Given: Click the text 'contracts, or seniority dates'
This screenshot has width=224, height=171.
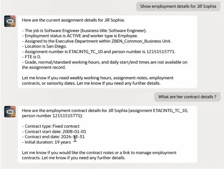Looking at the screenshot, I should click(49, 83).
